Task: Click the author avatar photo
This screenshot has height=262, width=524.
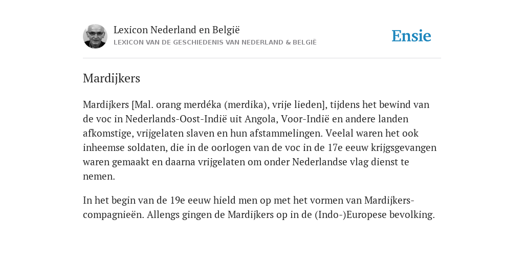Action: pos(95,36)
